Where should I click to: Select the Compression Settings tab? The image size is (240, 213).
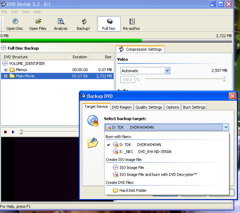click(140, 49)
